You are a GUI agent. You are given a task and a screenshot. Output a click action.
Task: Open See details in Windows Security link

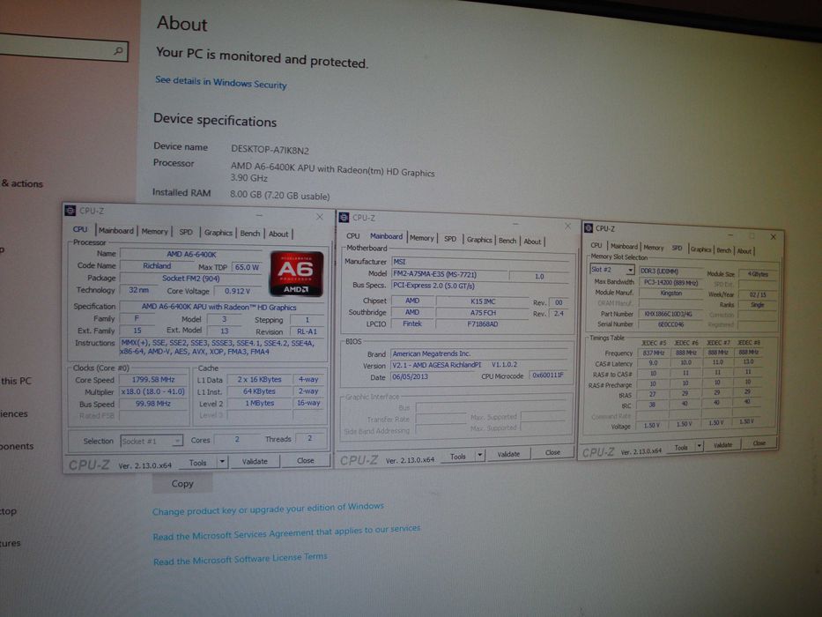[x=221, y=82]
